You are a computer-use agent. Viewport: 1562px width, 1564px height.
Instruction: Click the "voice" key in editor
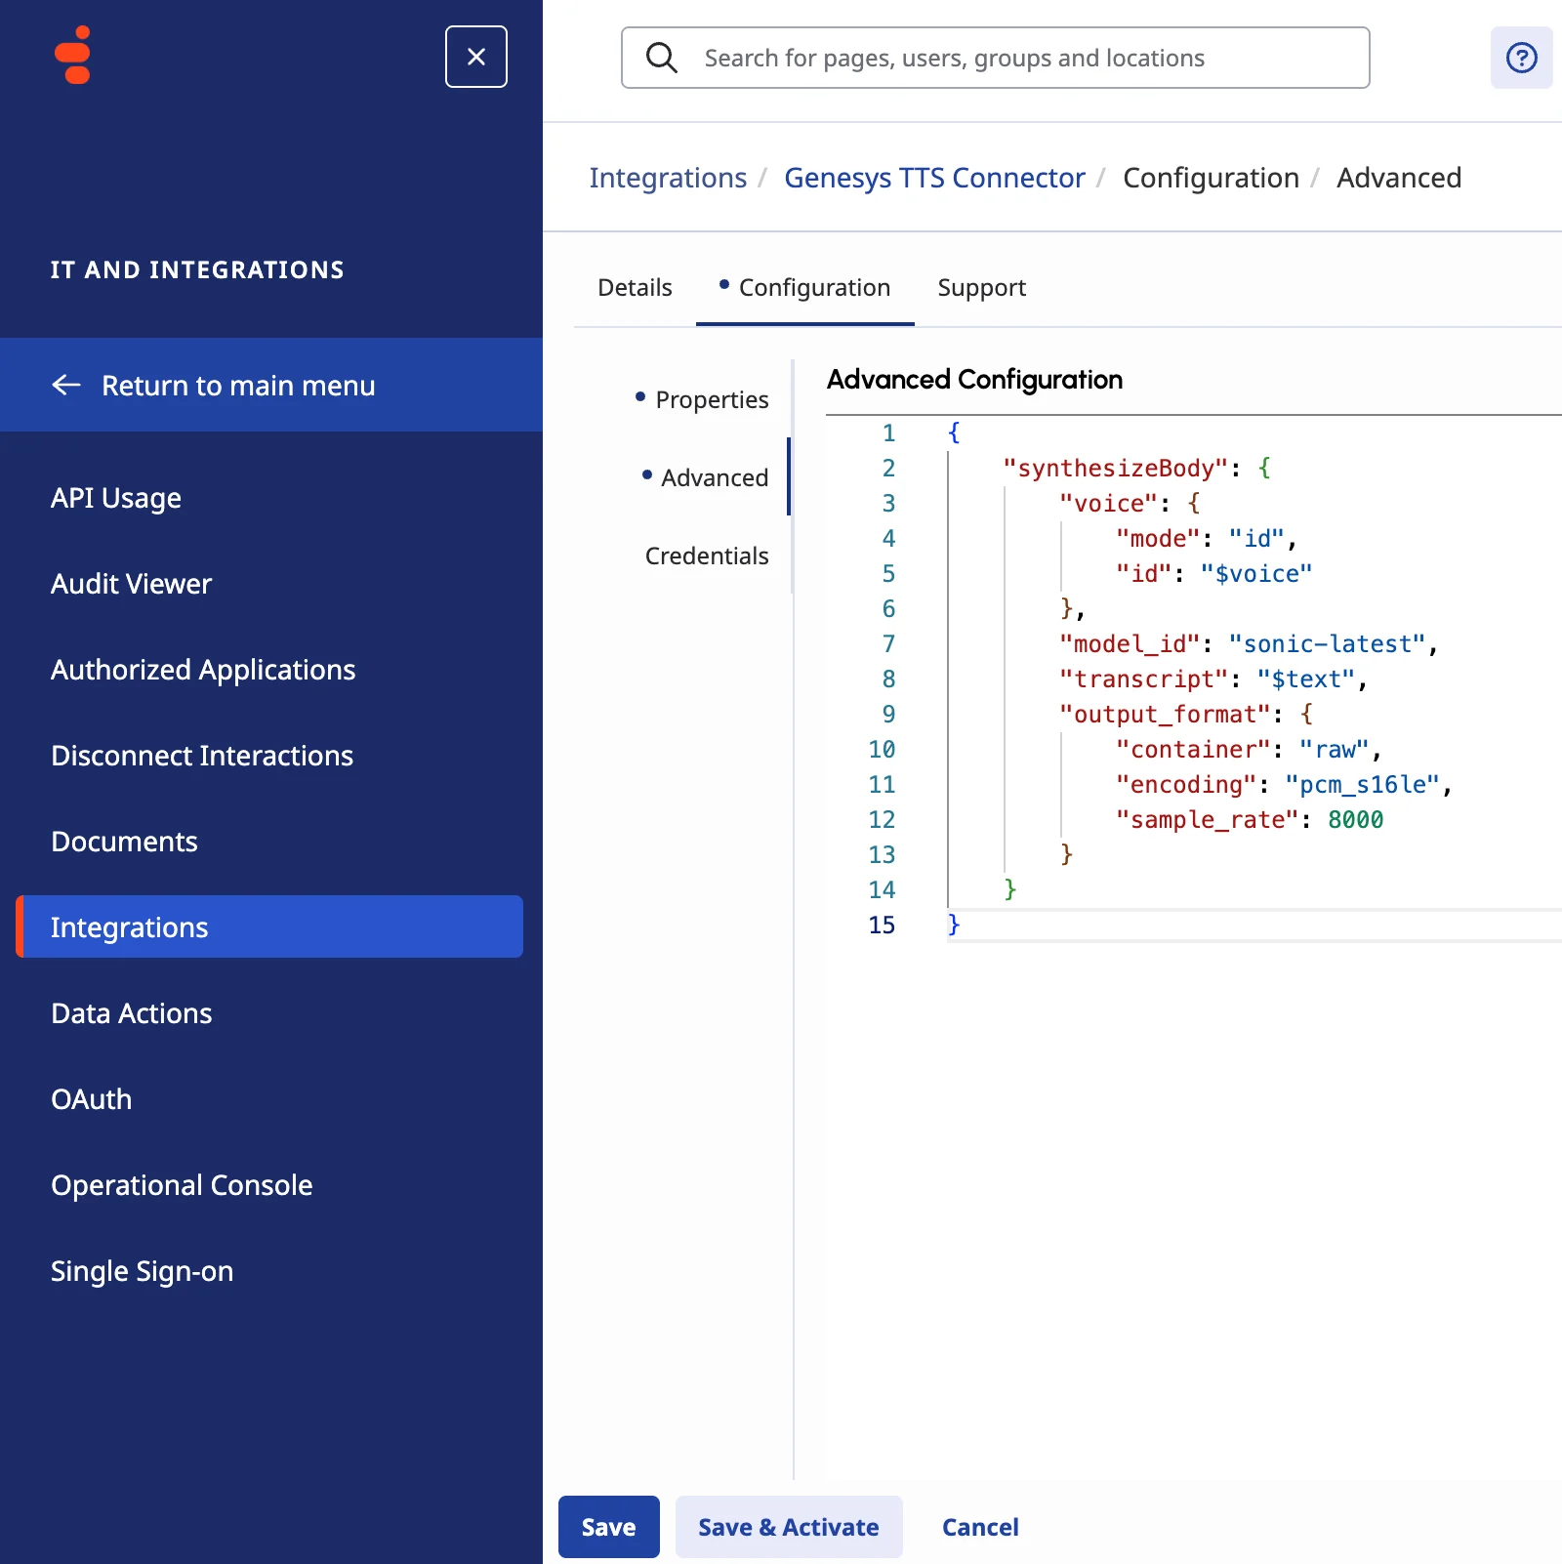[1108, 504]
